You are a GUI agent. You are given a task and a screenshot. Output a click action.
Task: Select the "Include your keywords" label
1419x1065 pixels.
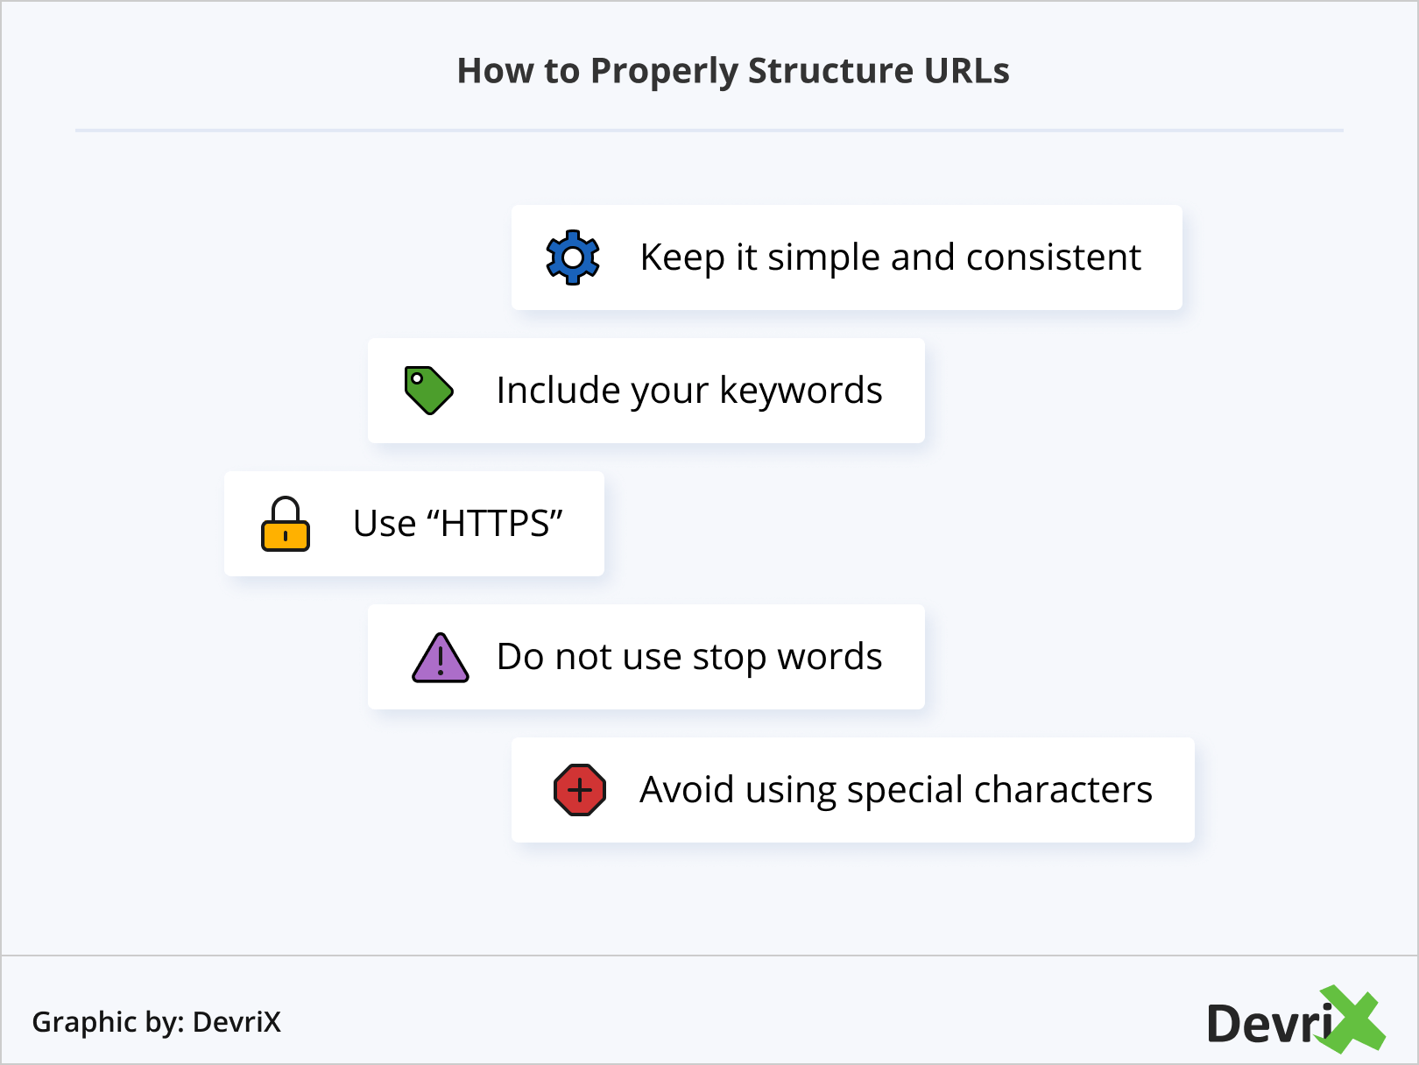[689, 391]
